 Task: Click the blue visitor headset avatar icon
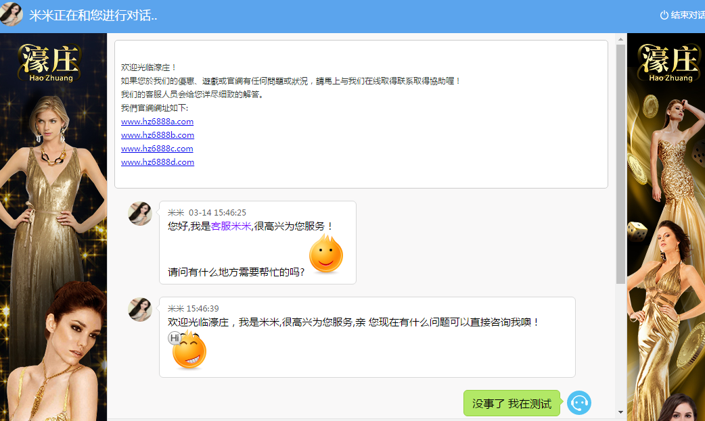coord(578,403)
